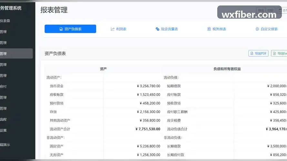This screenshot has height=161, width=287.
Task: Click the 负债和所有者权益 column header
Action: tap(227, 69)
